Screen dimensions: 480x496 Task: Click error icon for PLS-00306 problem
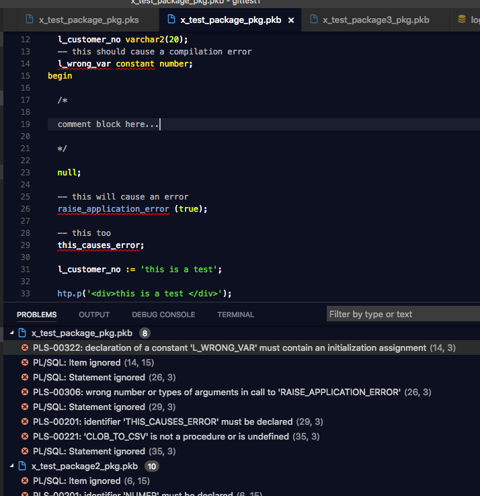[x=25, y=392]
